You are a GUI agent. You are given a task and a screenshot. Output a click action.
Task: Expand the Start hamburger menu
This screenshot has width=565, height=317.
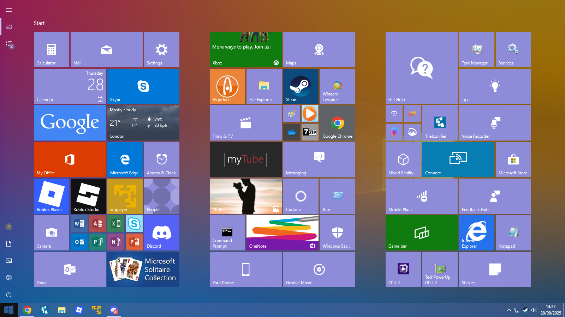pos(9,10)
